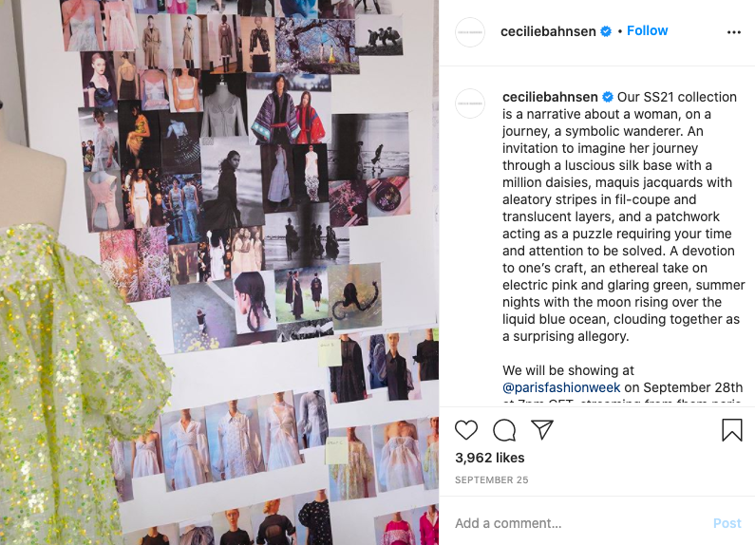755x545 pixels.
Task: Click the Add a comment field
Action: tap(577, 523)
